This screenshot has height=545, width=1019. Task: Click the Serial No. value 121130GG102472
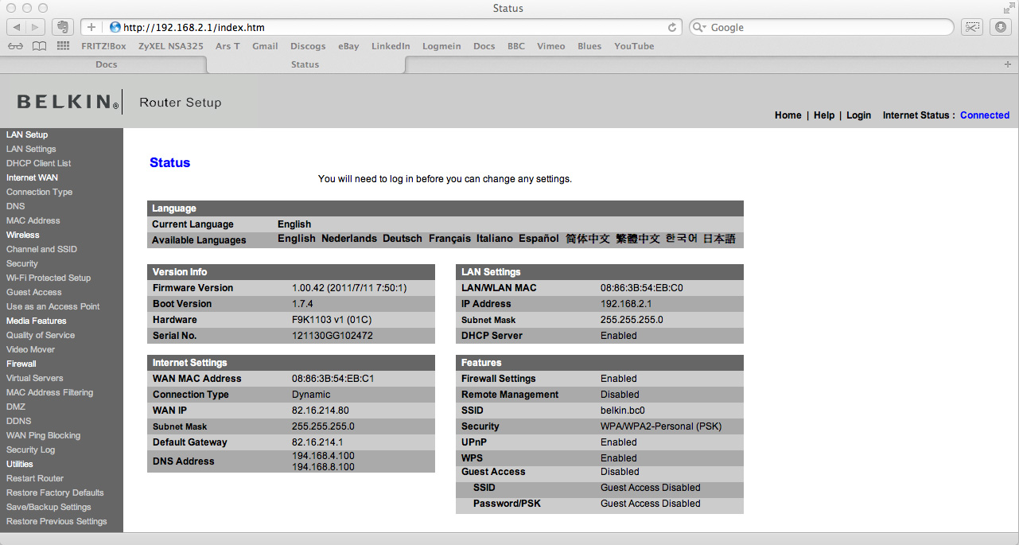coord(333,336)
